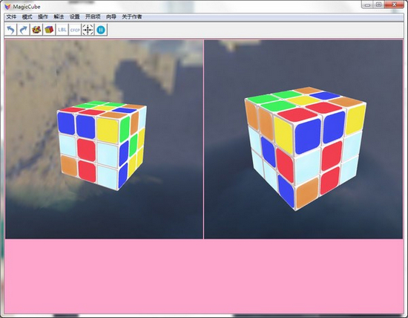Click the left cube's red center sticker

(86, 149)
